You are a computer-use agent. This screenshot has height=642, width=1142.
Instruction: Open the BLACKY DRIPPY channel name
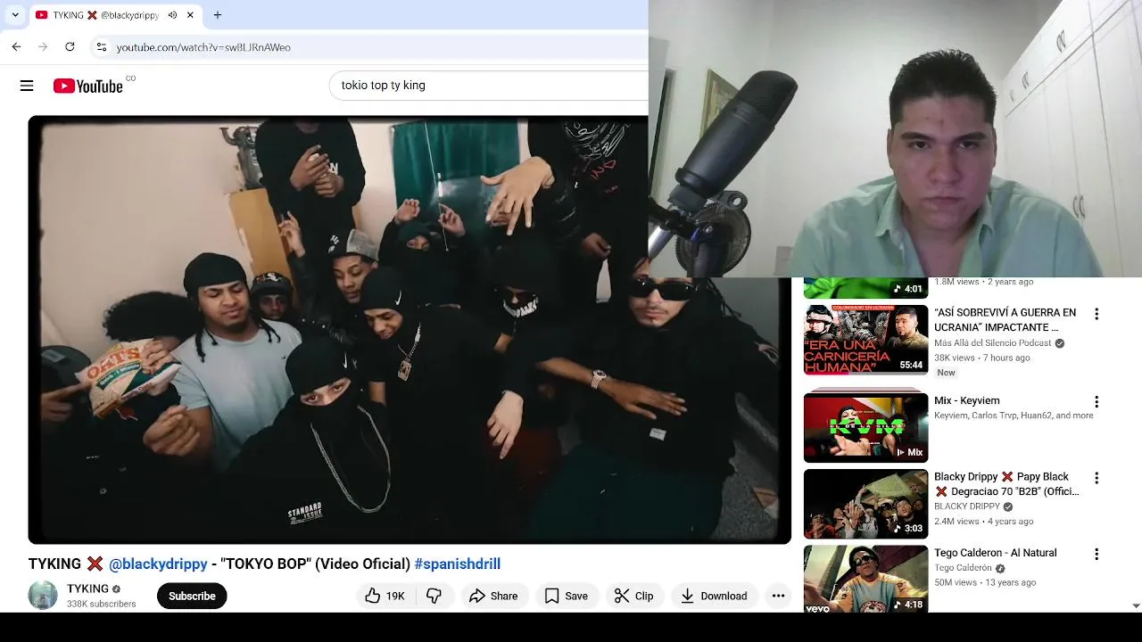point(967,506)
